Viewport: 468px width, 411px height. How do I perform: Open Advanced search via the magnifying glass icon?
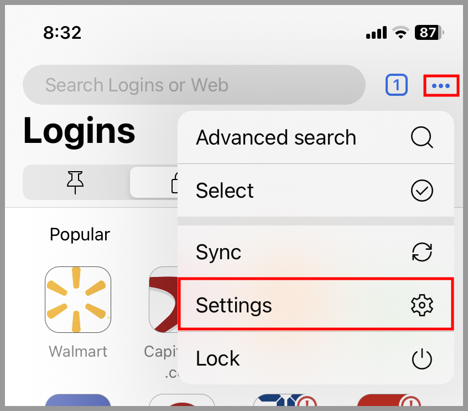422,137
